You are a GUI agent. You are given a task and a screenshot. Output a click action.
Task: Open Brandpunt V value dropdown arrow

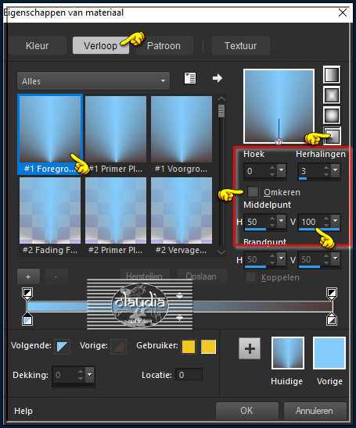pyautogui.click(x=336, y=259)
